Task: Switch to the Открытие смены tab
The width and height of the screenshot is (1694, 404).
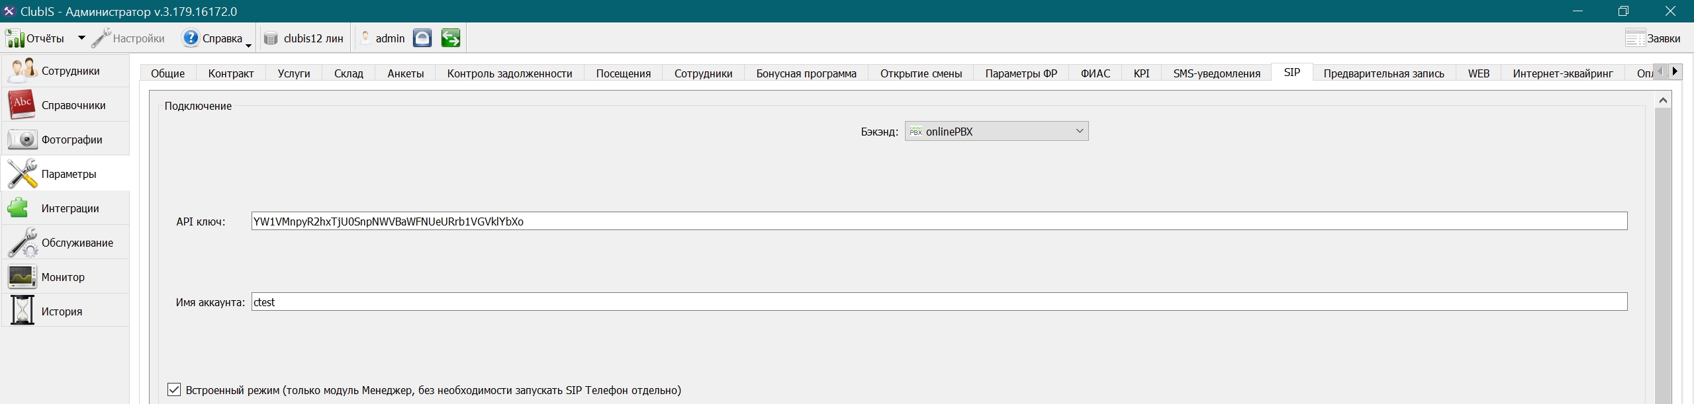Action: coord(921,73)
